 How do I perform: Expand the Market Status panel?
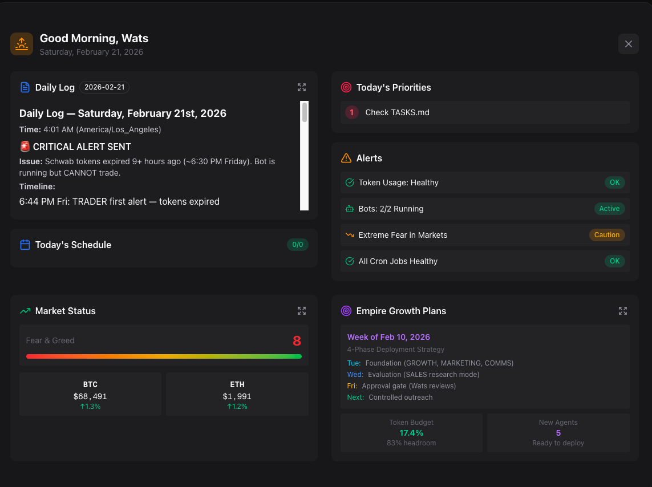click(302, 311)
